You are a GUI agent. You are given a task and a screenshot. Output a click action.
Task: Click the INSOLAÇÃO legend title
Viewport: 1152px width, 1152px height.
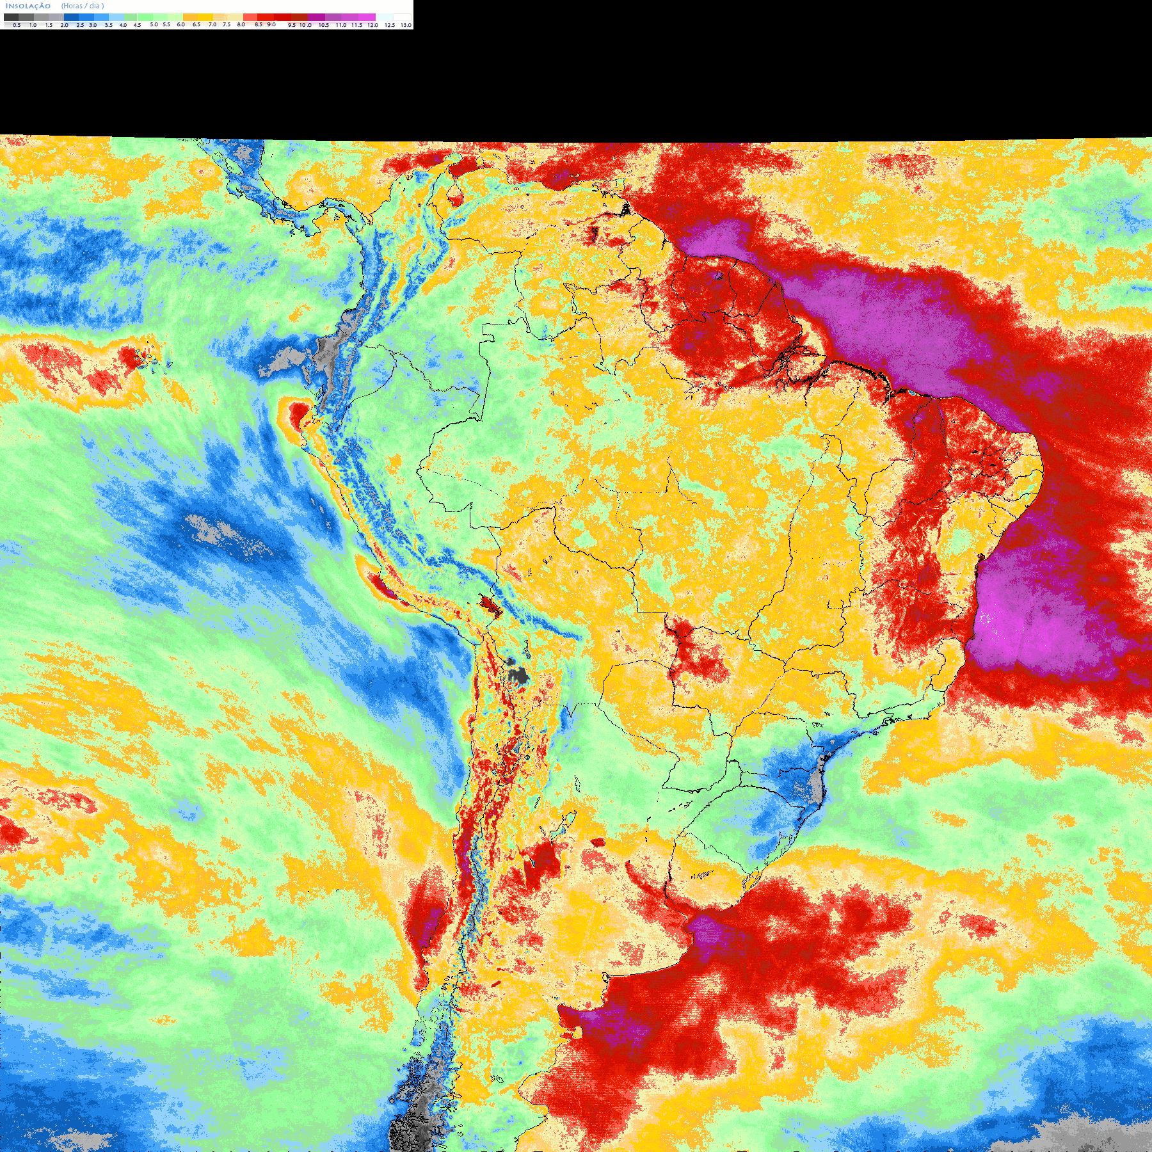tap(28, 6)
